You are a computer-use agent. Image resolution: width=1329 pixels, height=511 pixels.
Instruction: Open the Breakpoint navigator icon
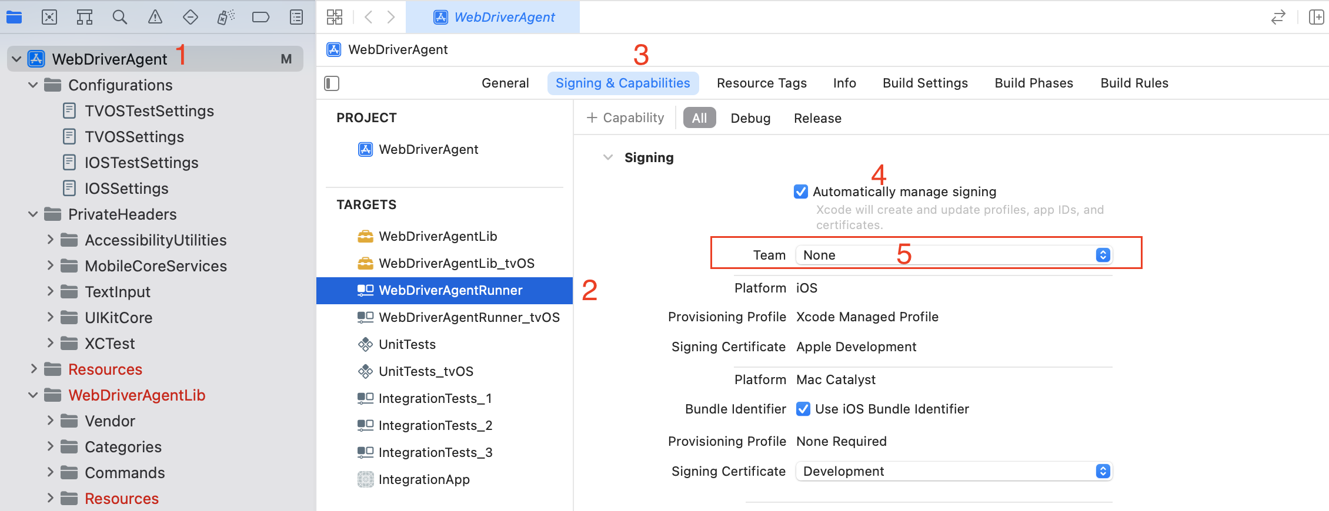[261, 17]
